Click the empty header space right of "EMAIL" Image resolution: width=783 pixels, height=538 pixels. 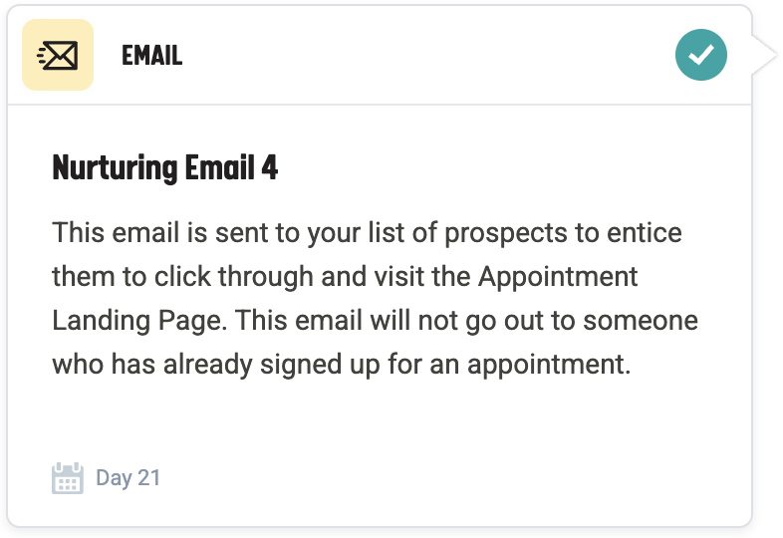point(418,56)
